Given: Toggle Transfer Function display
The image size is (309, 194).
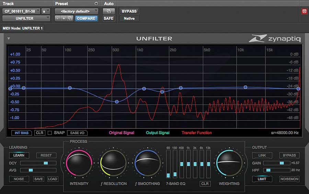Looking at the screenshot, I should coord(197,133).
